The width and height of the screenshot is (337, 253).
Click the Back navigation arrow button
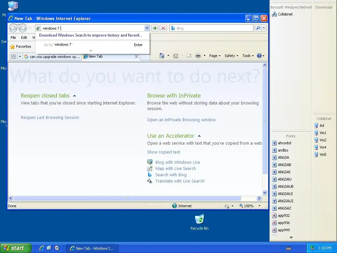13,28
